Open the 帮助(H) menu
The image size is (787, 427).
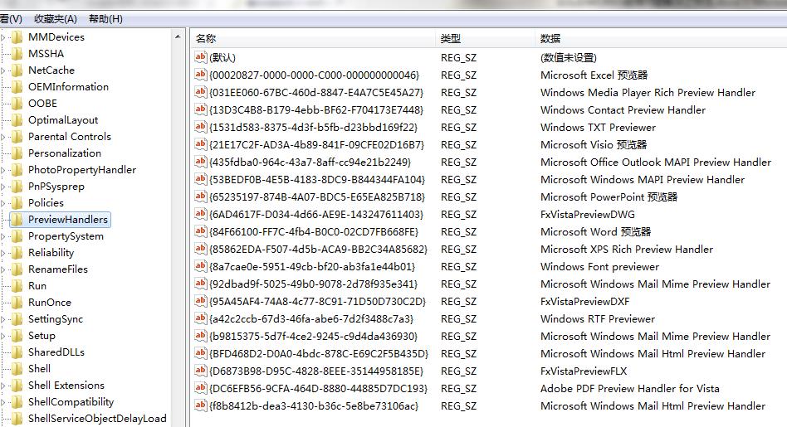click(105, 18)
